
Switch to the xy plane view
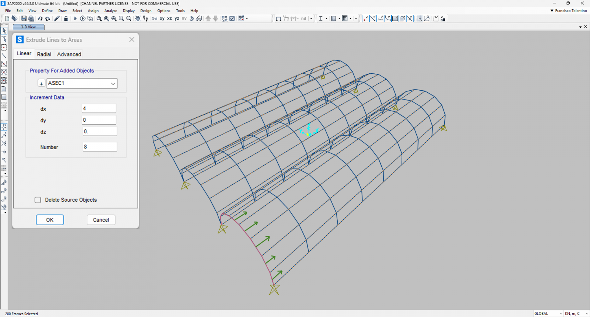point(162,18)
